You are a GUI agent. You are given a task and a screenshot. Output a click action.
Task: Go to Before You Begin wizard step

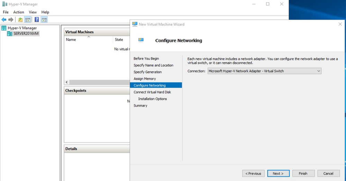click(146, 59)
